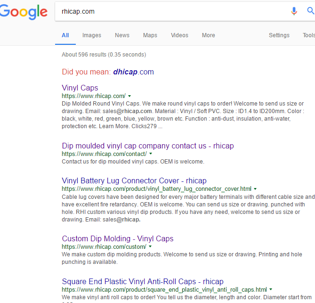Expand dropdown arrow next to www.rhicap.com/ URL
The width and height of the screenshot is (315, 303).
[129, 96]
